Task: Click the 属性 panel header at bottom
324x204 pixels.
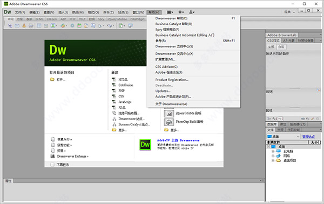Action: (x=8, y=181)
